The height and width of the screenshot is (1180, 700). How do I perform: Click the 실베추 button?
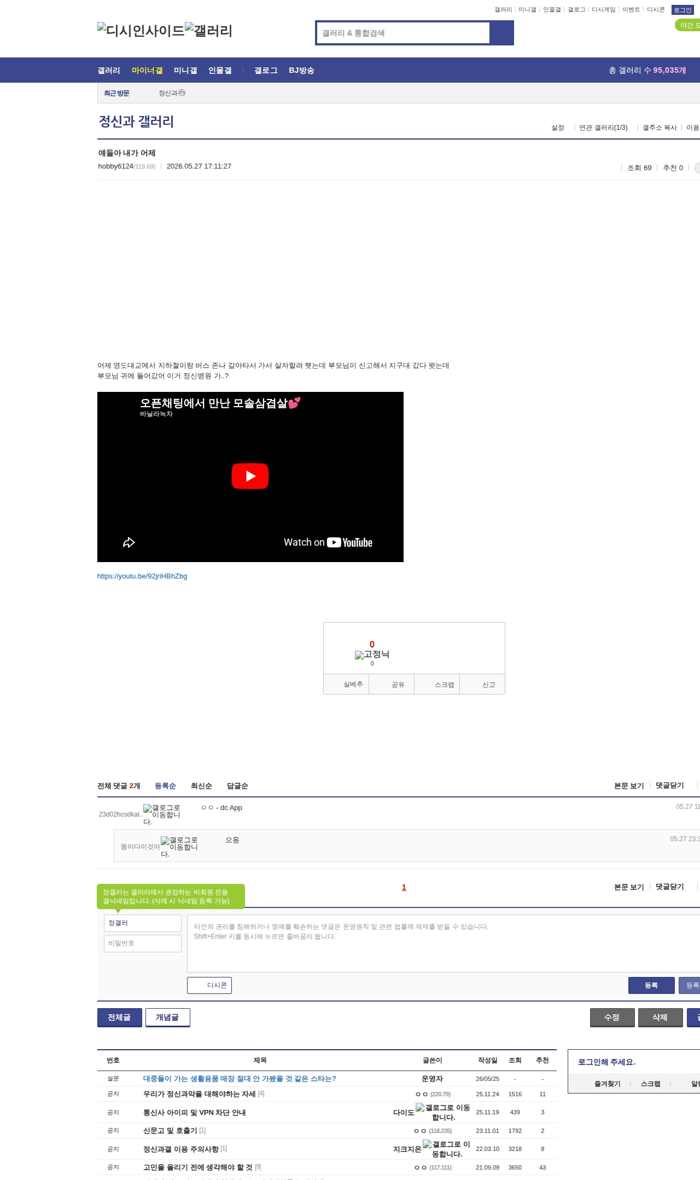pos(346,685)
